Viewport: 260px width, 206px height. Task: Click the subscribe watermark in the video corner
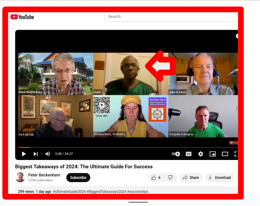(x=234, y=143)
